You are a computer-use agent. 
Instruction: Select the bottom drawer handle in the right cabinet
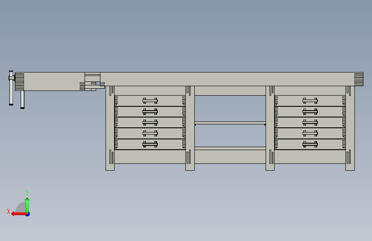coord(310,144)
